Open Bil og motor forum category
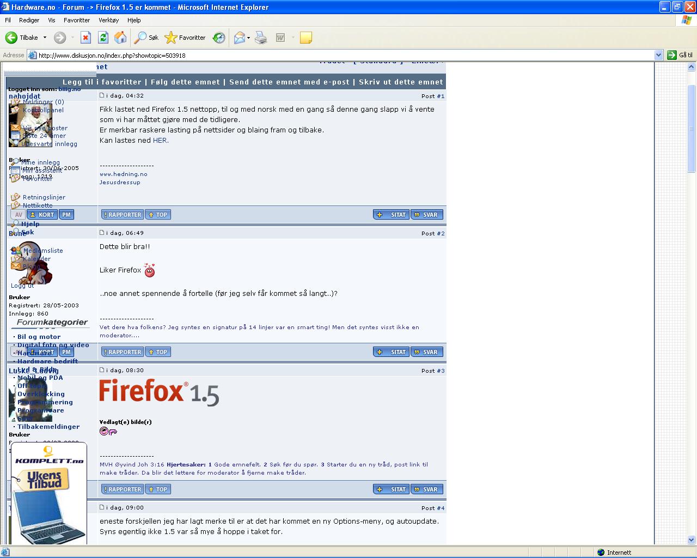 tap(39, 337)
